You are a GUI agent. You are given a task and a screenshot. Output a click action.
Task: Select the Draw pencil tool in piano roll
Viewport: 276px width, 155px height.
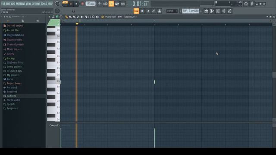[x=66, y=17]
